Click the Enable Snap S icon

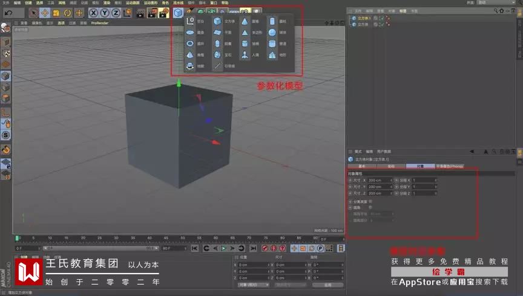coord(5,135)
